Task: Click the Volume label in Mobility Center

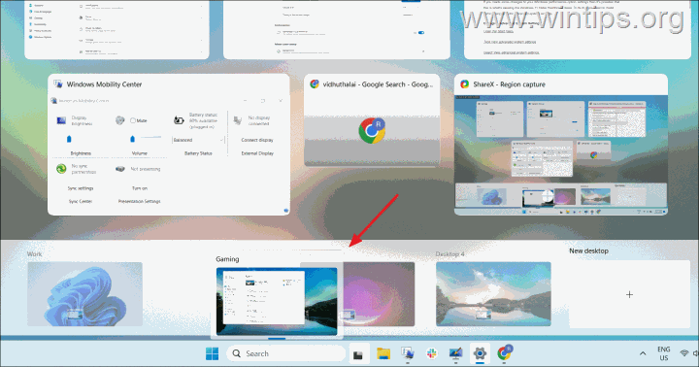Action: point(140,153)
